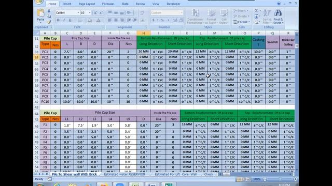Open Sort & Filter menu
Screen dimensions: 332x186
pos(267,17)
